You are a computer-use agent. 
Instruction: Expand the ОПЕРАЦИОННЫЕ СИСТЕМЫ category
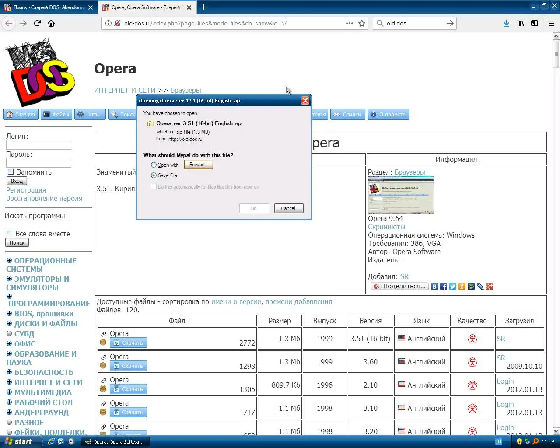pyautogui.click(x=9, y=260)
